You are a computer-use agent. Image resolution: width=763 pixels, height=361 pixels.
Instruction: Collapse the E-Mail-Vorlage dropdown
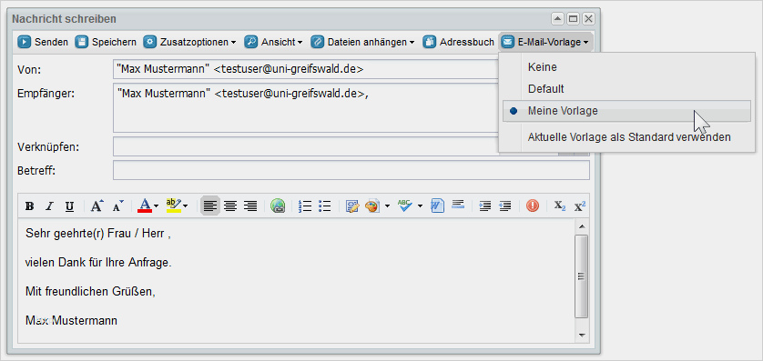pos(585,43)
